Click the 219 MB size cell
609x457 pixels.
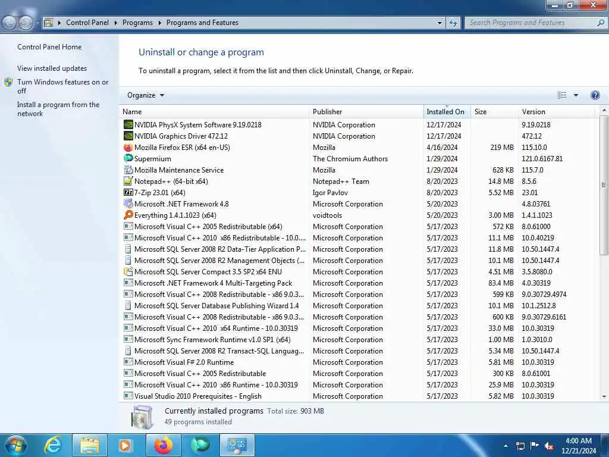point(502,148)
